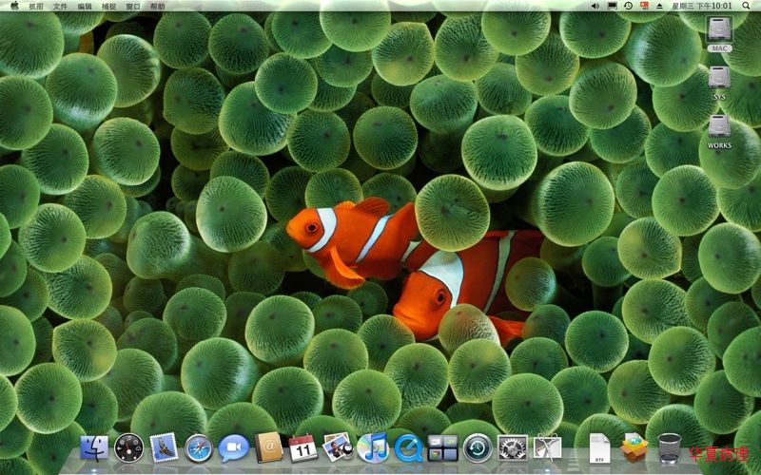Open the 抓图 application menu
Image resolution: width=761 pixels, height=475 pixels.
36,7
